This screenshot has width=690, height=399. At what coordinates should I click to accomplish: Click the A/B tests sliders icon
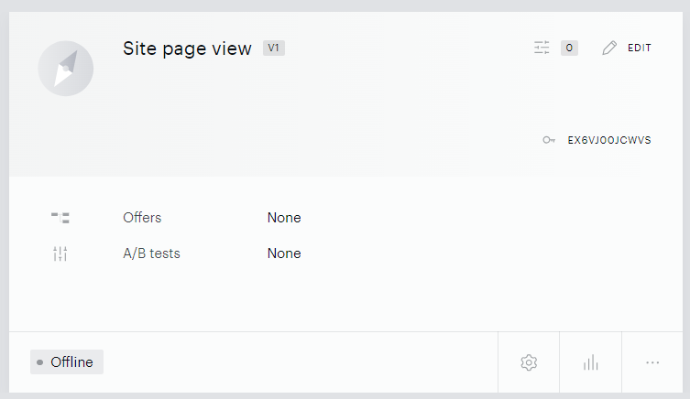60,253
